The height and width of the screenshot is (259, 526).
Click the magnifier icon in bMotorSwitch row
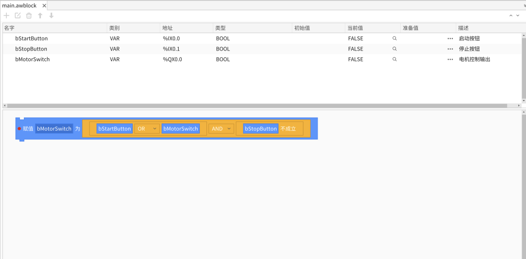tap(394, 59)
